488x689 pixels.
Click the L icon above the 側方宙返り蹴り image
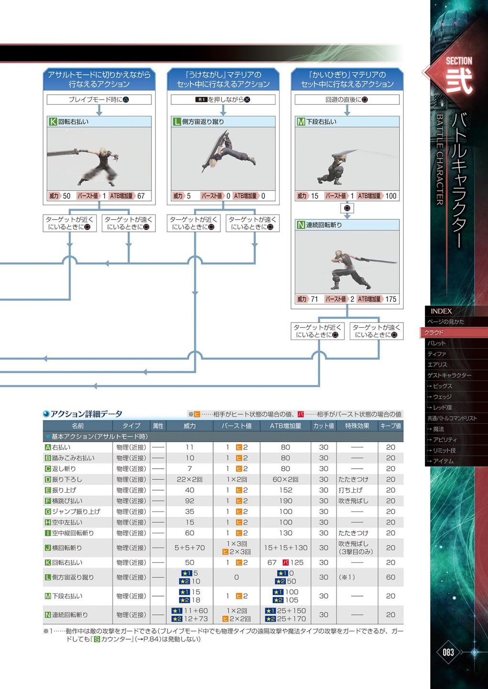(177, 122)
